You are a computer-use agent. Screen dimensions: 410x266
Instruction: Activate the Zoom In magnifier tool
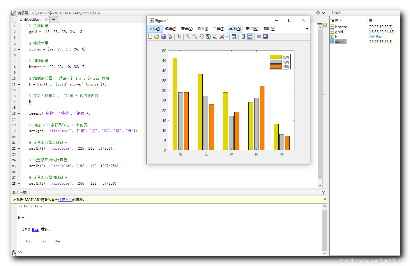(188, 36)
